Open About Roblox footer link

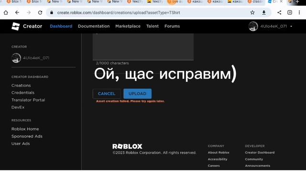[219, 152]
